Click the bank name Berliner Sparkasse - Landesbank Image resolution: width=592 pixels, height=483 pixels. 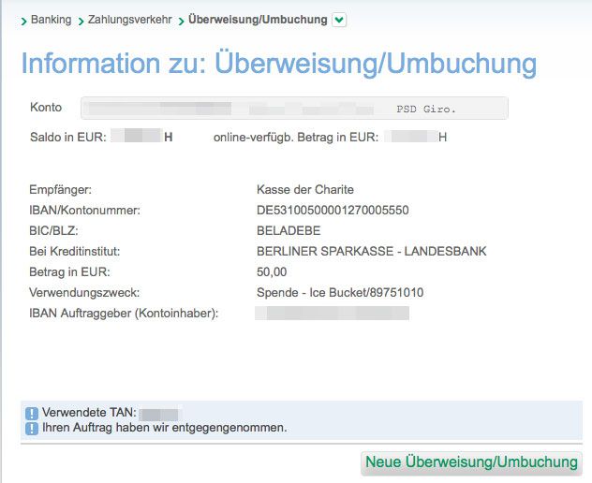tap(371, 252)
